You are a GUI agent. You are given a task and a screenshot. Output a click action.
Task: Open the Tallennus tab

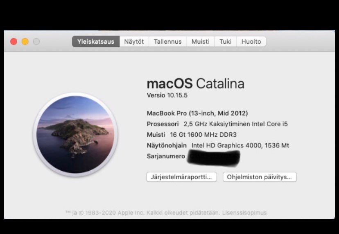167,41
